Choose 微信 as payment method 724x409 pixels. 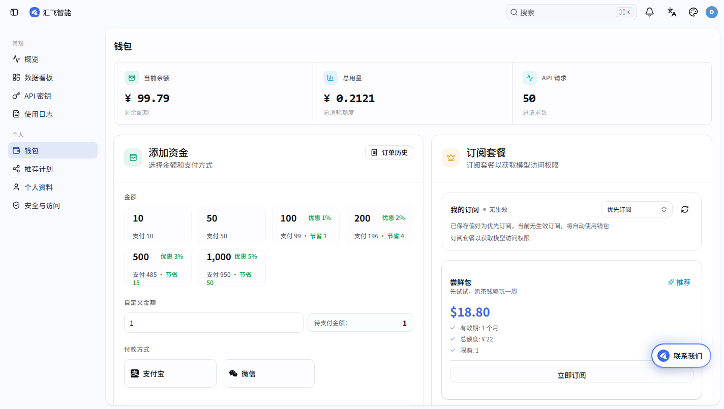click(x=268, y=373)
